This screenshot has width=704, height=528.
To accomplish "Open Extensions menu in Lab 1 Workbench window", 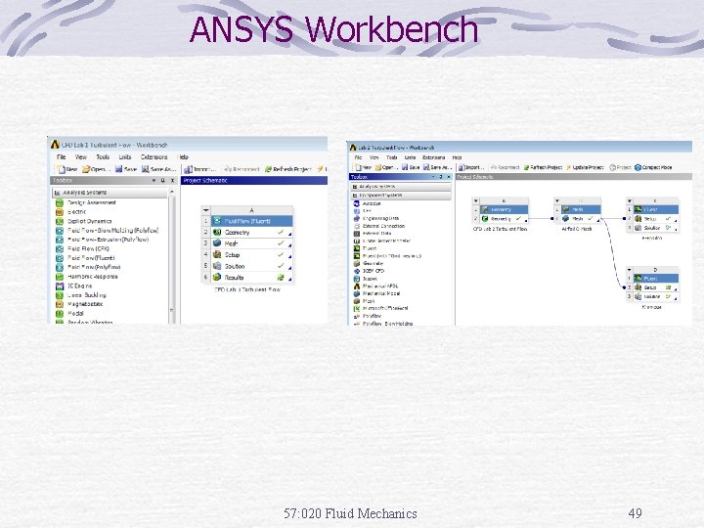I will tap(154, 156).
